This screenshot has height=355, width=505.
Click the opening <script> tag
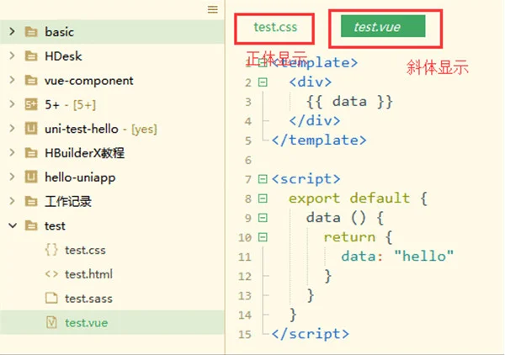[x=306, y=179]
